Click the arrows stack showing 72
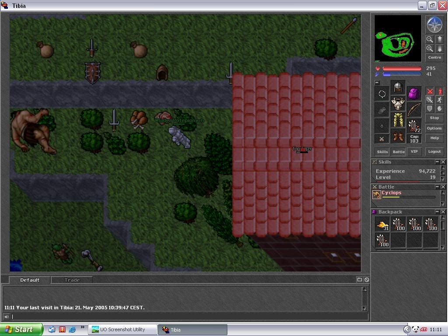Screen dimensions: 448x336 point(414,126)
